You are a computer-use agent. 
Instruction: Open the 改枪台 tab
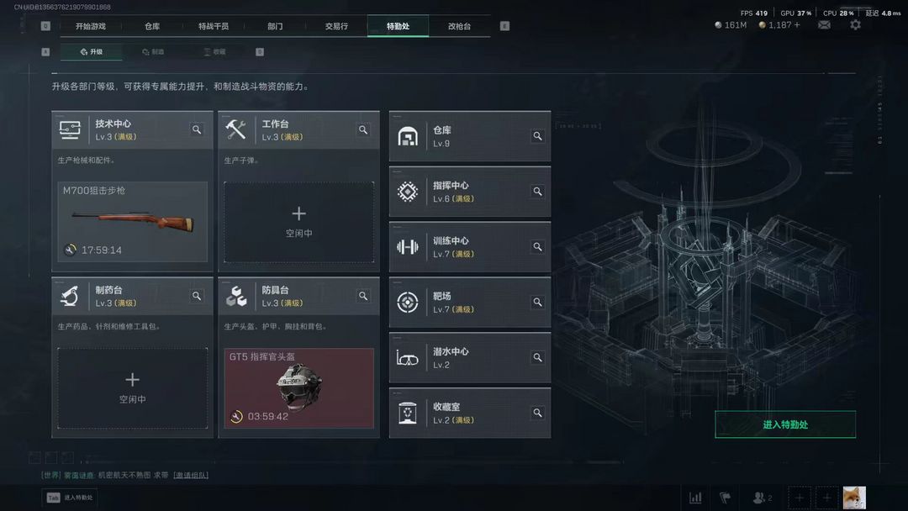coord(460,26)
